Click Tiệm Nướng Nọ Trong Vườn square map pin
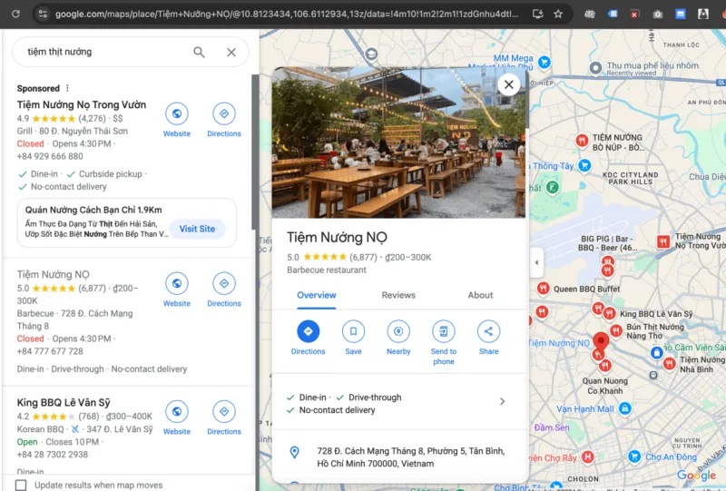 [663, 241]
